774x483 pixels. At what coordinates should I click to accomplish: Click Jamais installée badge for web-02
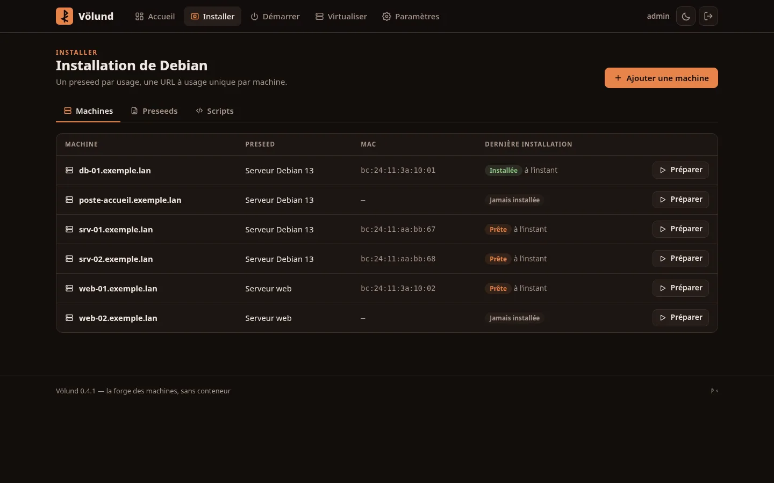(x=514, y=318)
